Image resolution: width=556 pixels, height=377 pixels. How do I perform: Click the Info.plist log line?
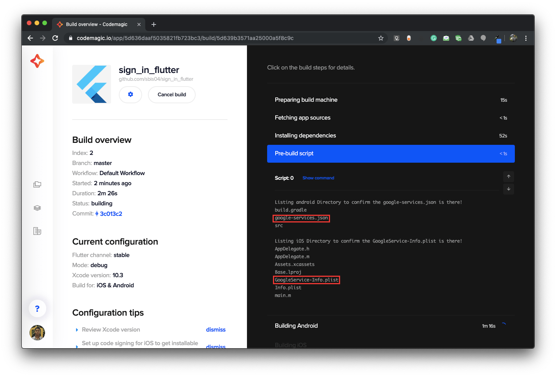coord(288,288)
